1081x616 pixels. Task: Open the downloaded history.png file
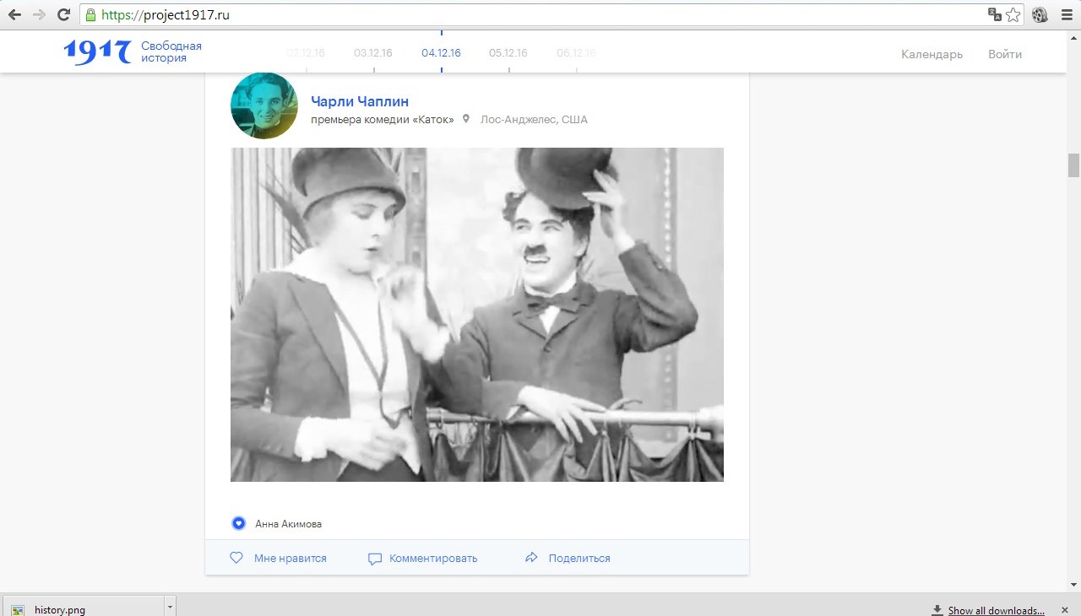coord(84,609)
